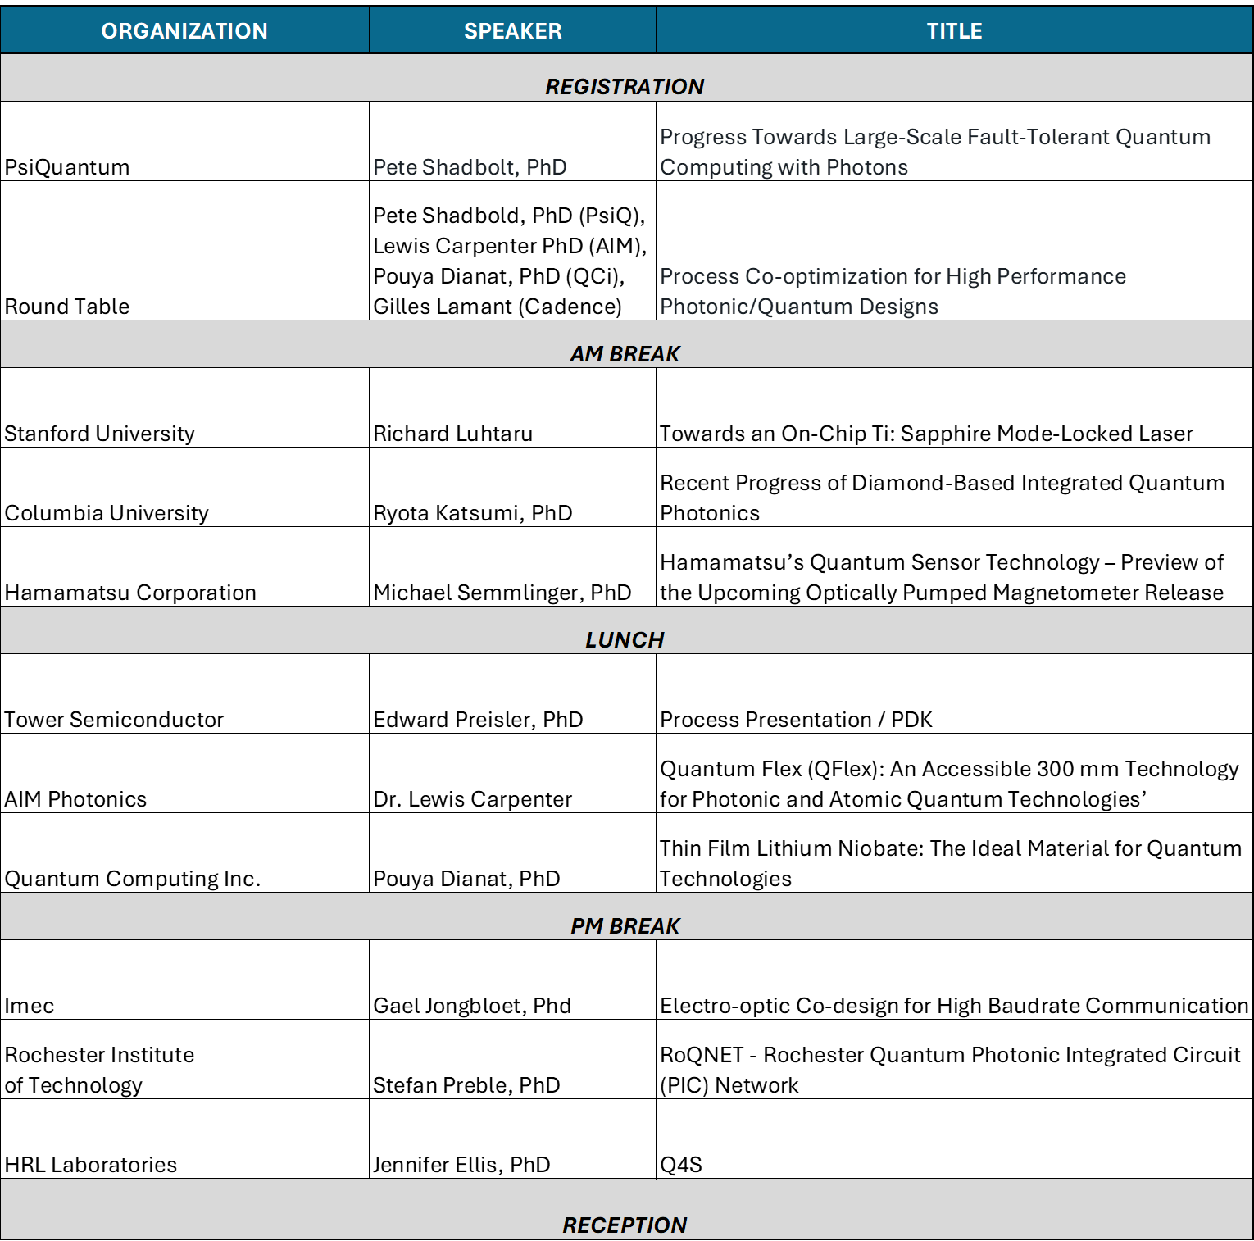Select the Fault-Tolerant Quantum Computing title cell
Image resolution: width=1254 pixels, height=1241 pixels.
pos(954,141)
